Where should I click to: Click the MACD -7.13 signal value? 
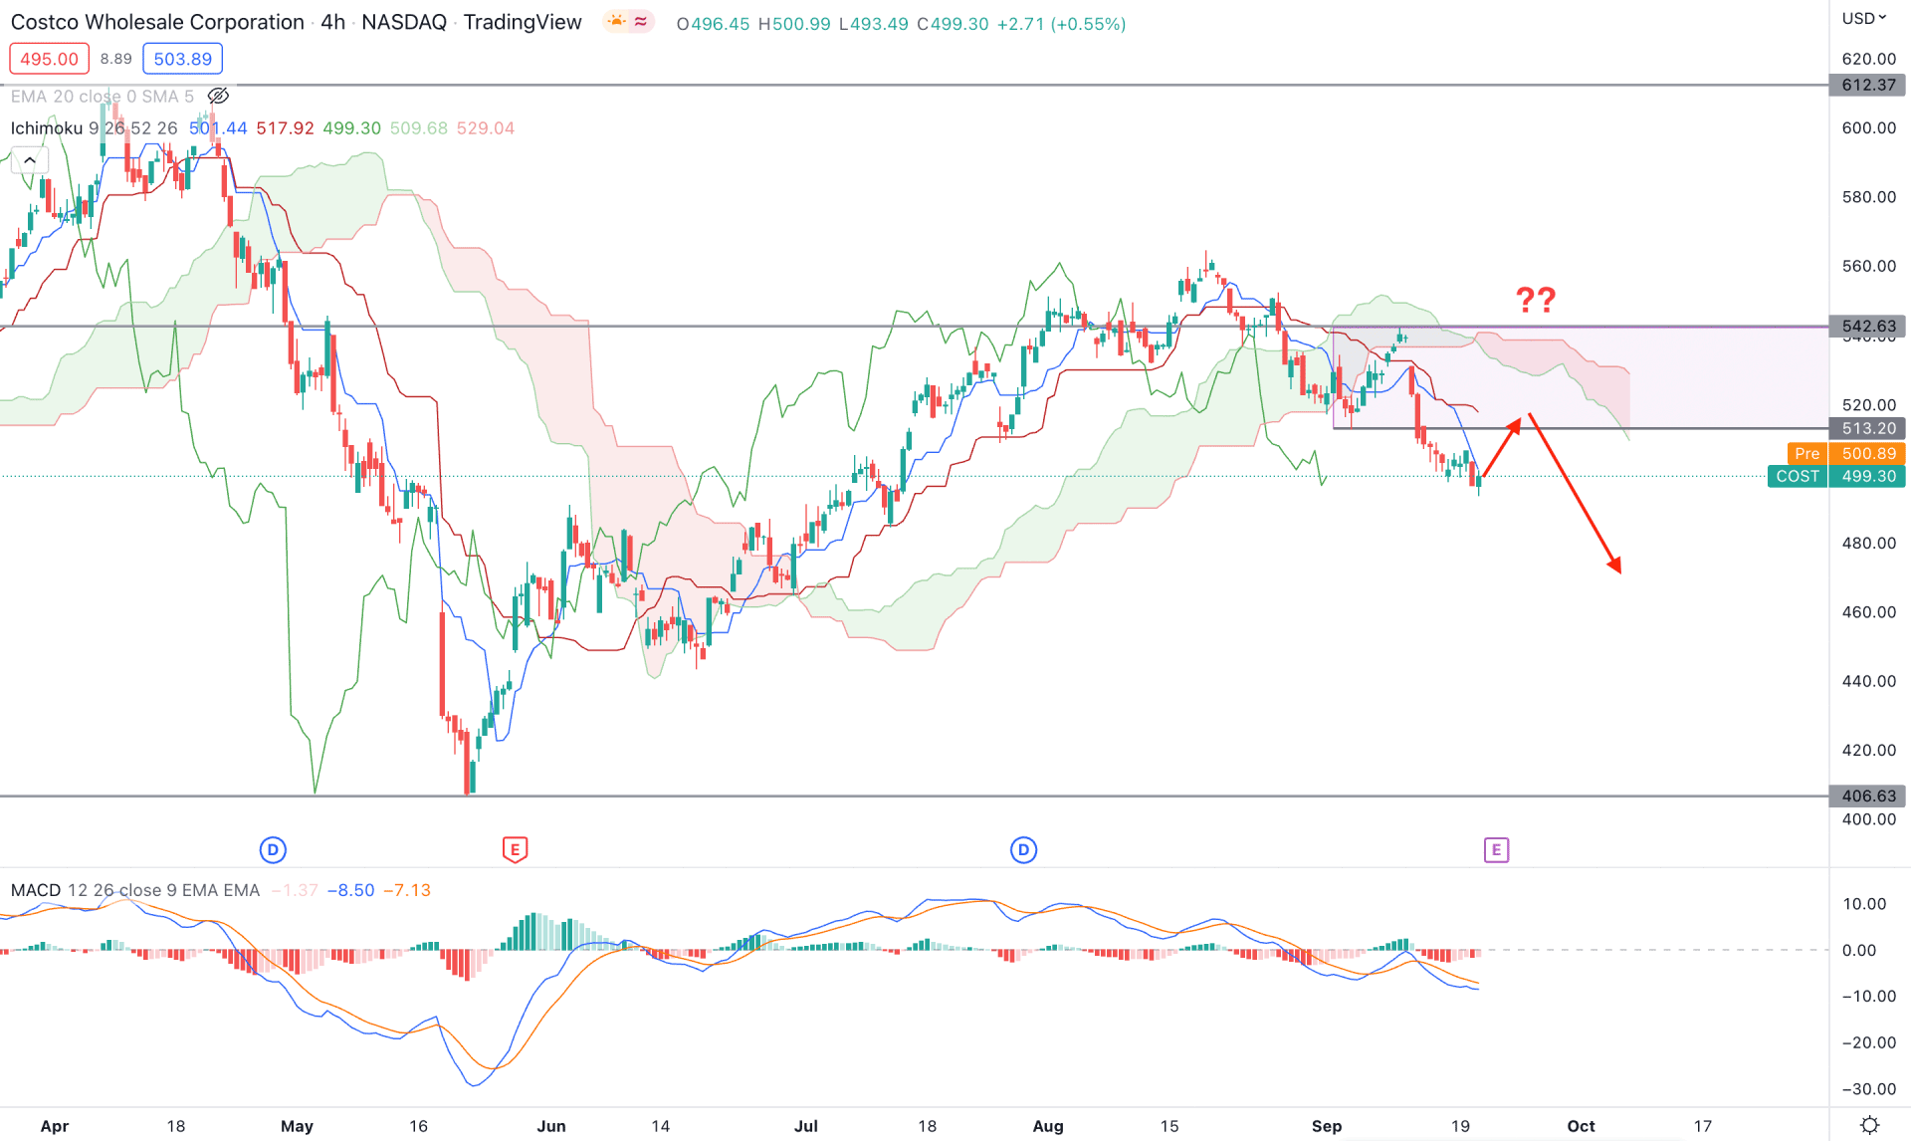tap(407, 890)
